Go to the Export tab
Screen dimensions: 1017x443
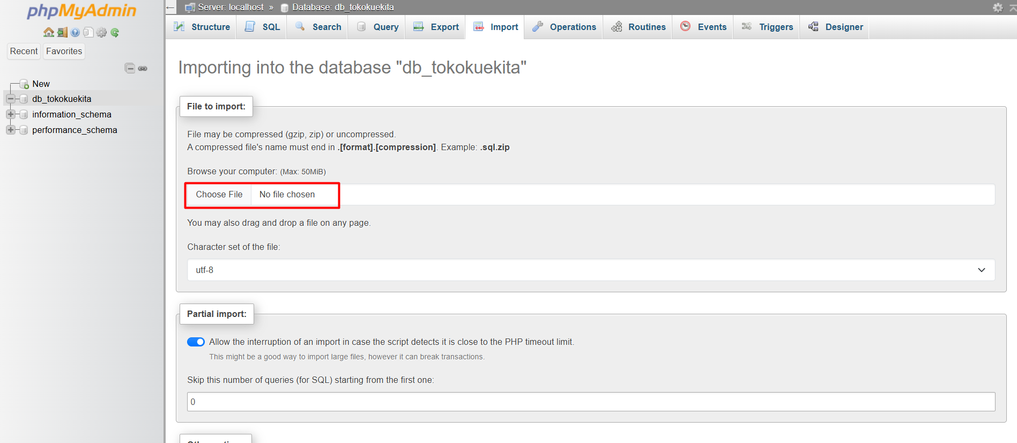436,27
